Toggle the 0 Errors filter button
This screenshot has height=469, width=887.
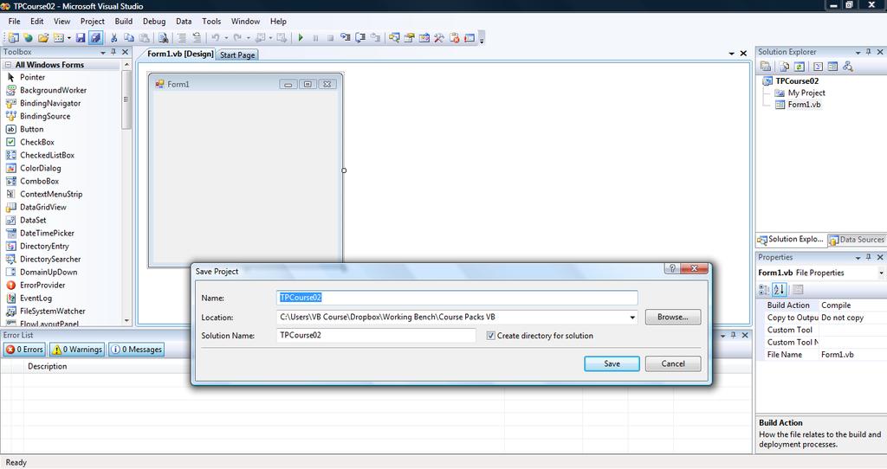click(24, 350)
